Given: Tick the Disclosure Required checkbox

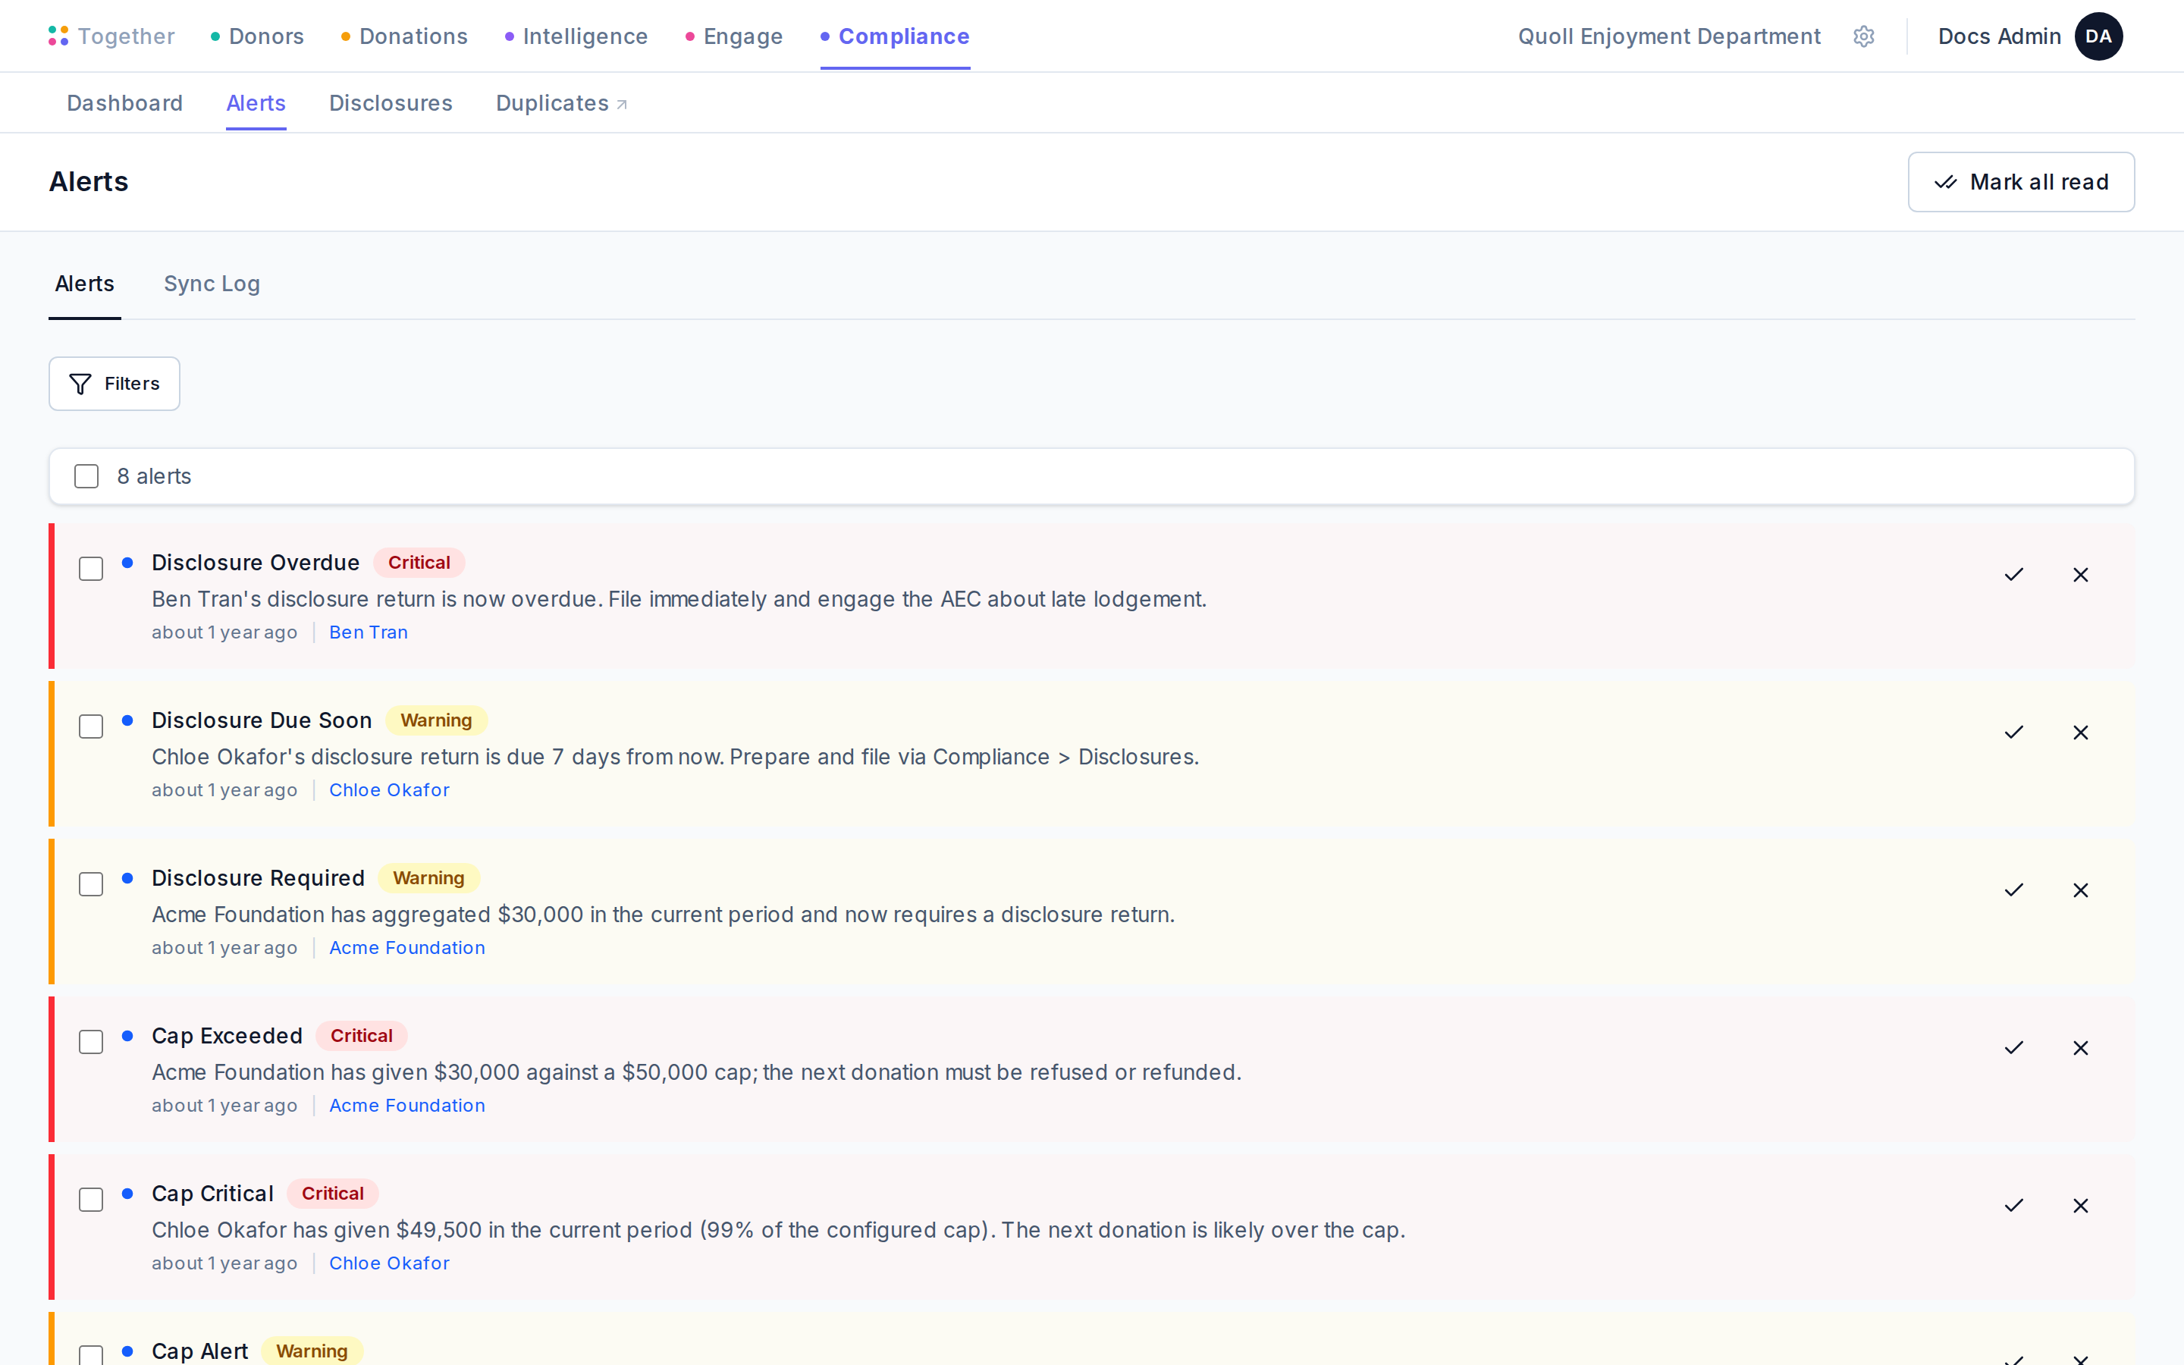Looking at the screenshot, I should point(91,885).
